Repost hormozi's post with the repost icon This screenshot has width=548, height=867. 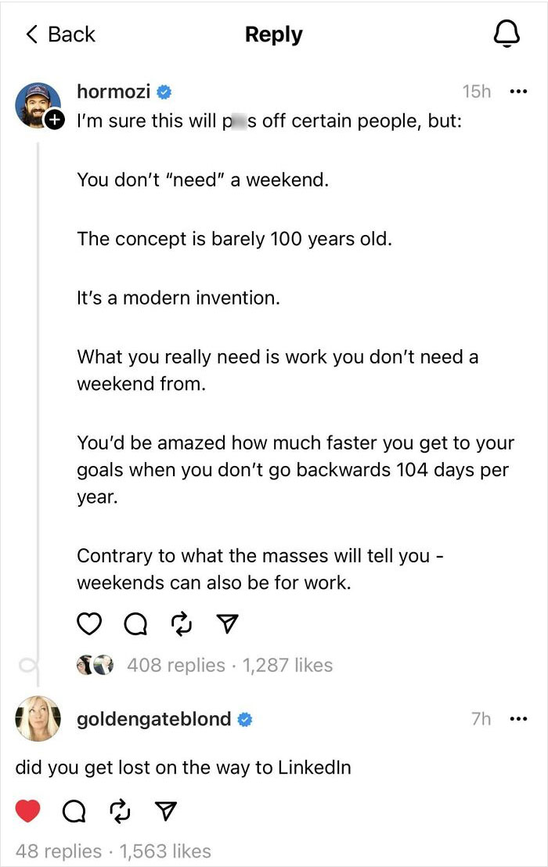181,623
